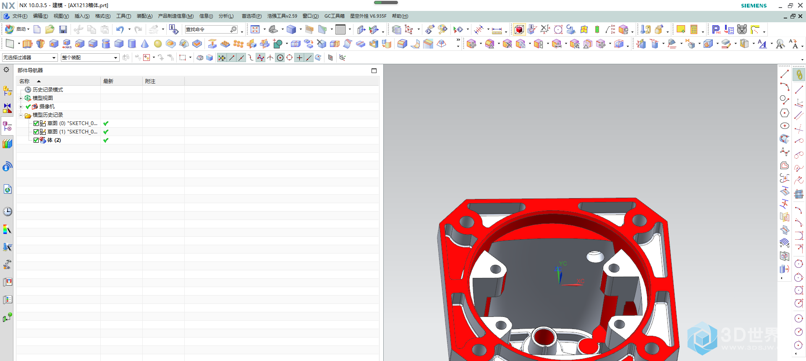
Task: Toggle the 体 (2) body checkbox
Action: (36, 140)
